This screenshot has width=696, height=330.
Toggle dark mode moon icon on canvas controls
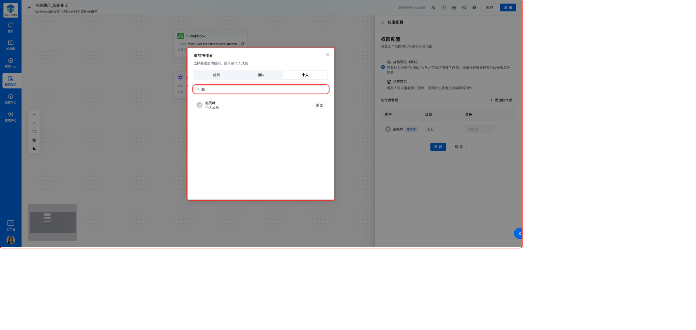(x=34, y=149)
